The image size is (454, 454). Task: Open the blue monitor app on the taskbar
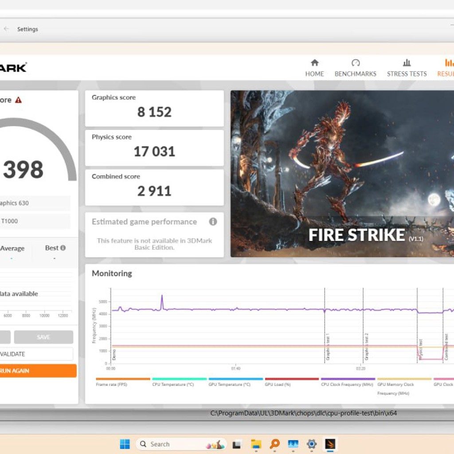[293, 444]
